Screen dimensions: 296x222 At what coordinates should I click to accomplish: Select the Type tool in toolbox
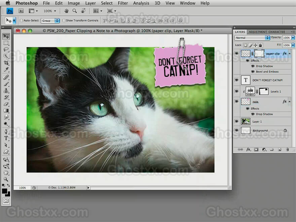6,138
